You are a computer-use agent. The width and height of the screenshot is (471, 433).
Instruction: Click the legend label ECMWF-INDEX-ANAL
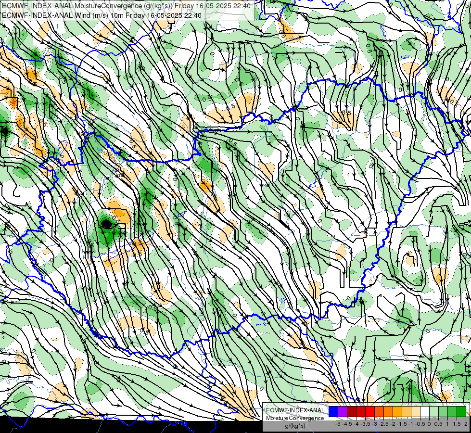295,410
